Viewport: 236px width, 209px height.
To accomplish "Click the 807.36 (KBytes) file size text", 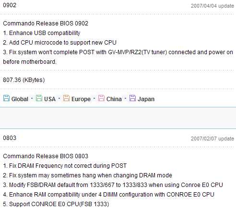I will 24,80.
